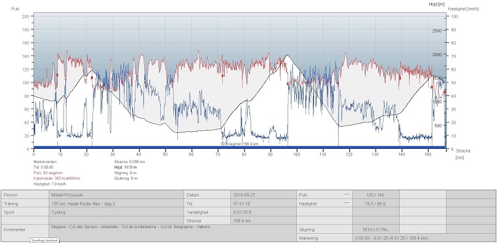Click the Person label cell
The width and height of the screenshot is (497, 243).
(25, 195)
